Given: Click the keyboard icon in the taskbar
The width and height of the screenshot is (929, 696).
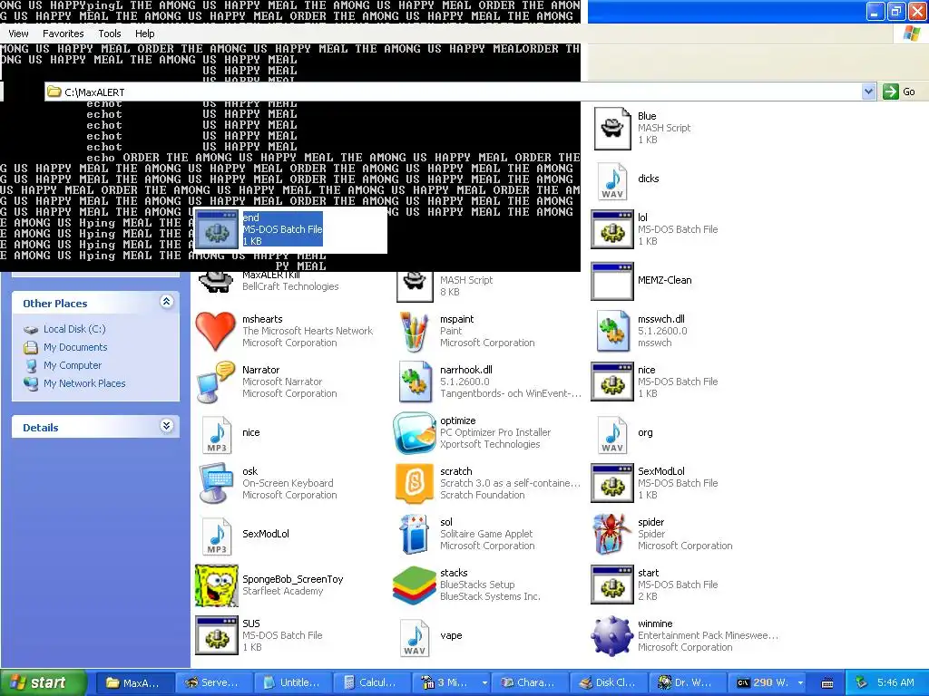Looking at the screenshot, I should (827, 683).
